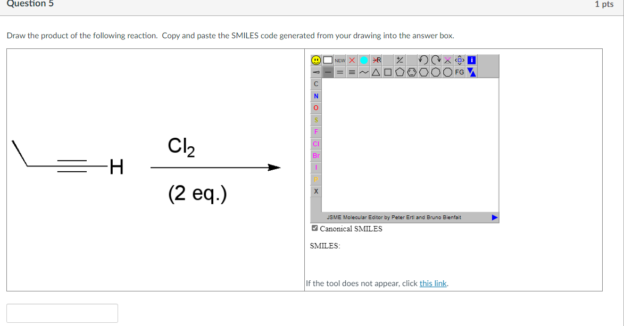Viewport: 624px width, 326px height.
Task: Click the Undo arrow in JSME editor
Action: pyautogui.click(x=423, y=60)
